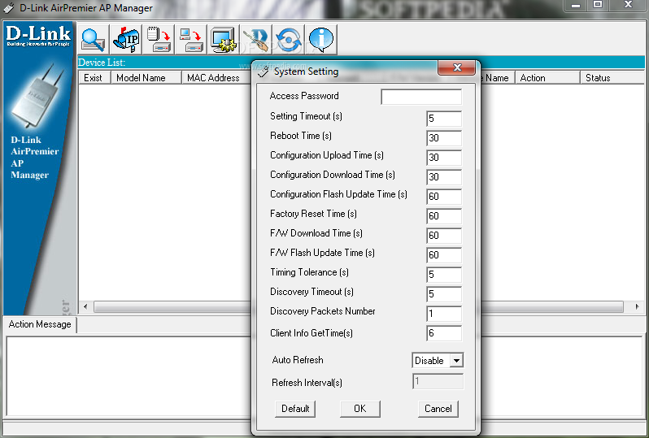
Task: Click the Setting Timeout value field
Action: (x=444, y=119)
